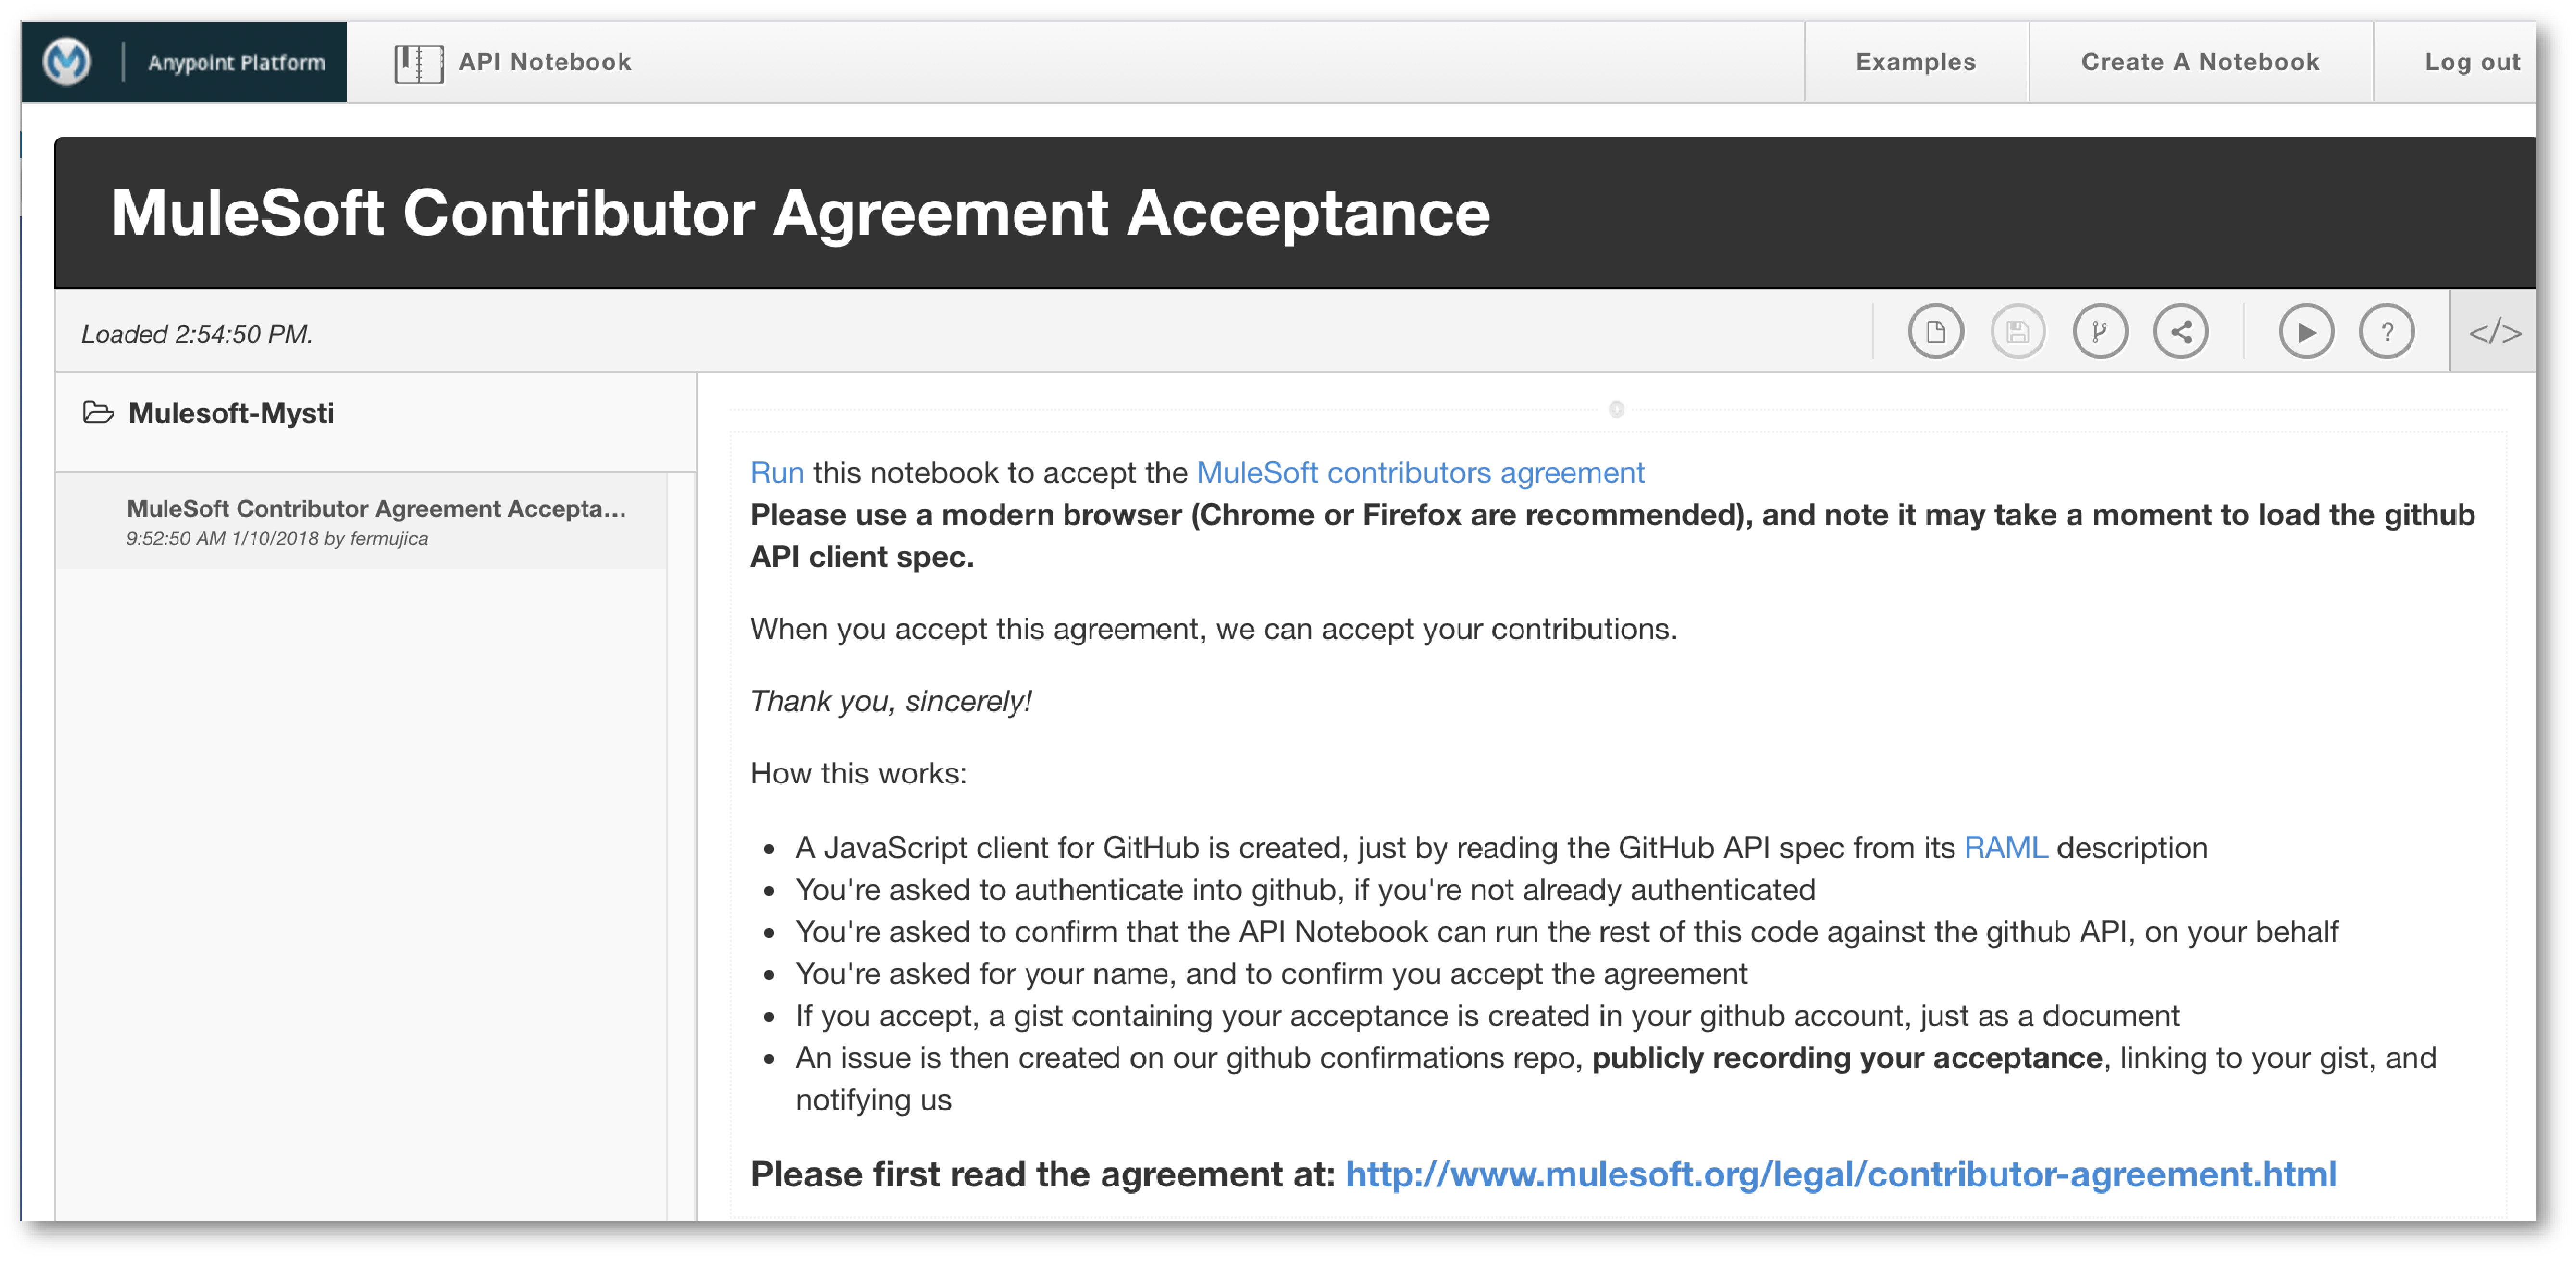Open help via question mark icon
The height and width of the screenshot is (1261, 2576).
click(x=2386, y=331)
